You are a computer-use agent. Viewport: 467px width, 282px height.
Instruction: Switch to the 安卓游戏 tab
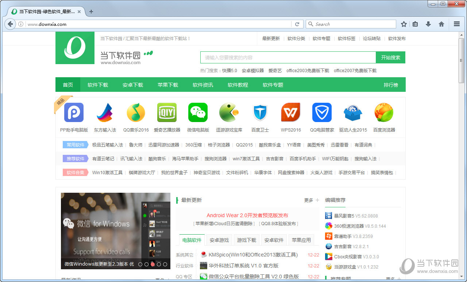coord(219,240)
